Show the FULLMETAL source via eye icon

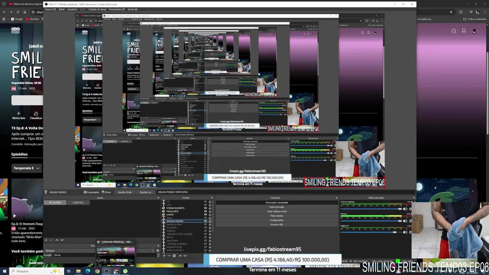206,228
